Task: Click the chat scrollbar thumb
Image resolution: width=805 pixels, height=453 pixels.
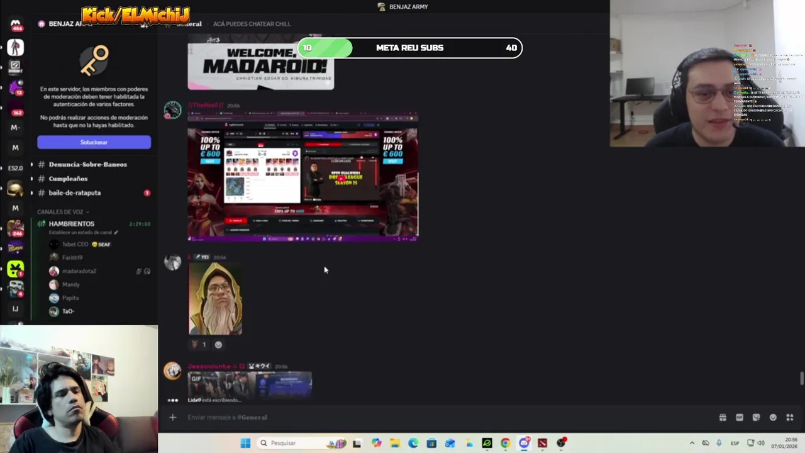Action: point(801,379)
